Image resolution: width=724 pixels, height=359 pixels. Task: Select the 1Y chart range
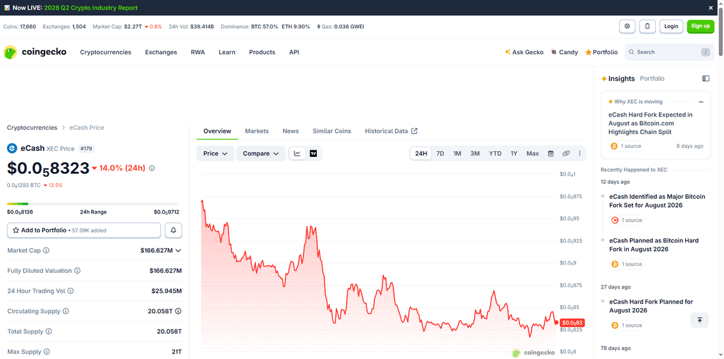(x=514, y=153)
